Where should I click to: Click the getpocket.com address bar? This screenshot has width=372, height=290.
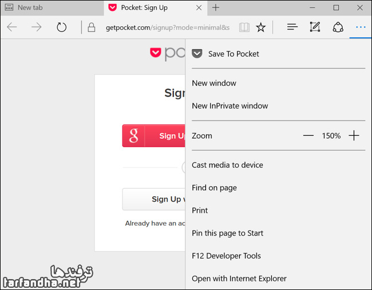168,27
